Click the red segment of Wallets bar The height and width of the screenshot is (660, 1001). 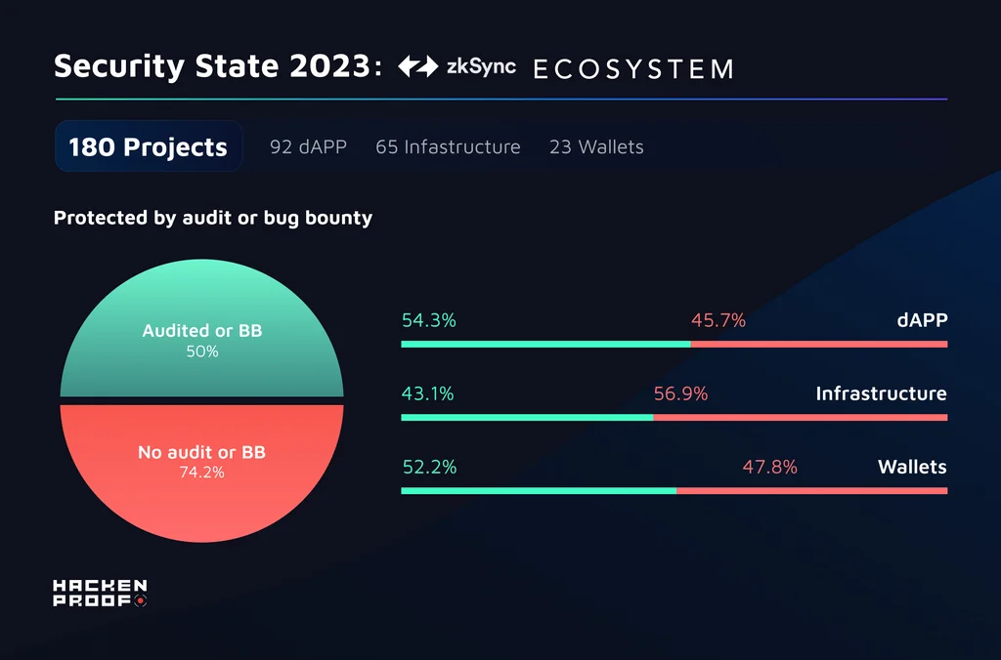pos(812,491)
